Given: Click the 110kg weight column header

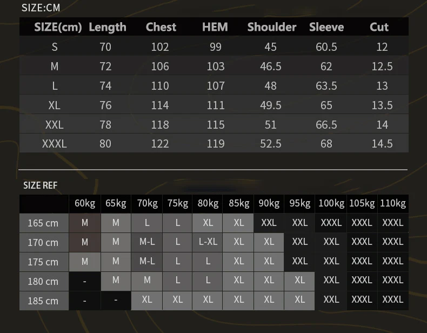Looking at the screenshot, I should (393, 203).
